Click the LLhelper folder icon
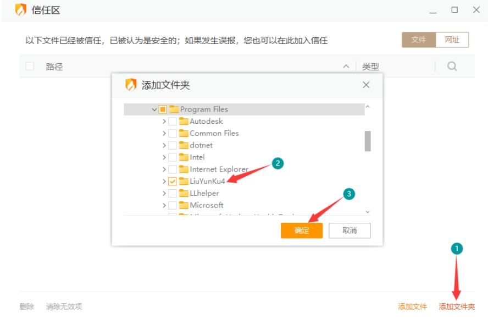 [x=184, y=193]
